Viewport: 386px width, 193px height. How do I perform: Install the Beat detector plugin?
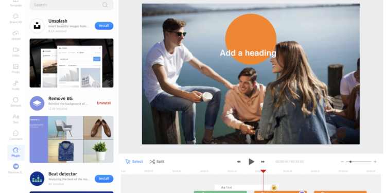(x=104, y=179)
